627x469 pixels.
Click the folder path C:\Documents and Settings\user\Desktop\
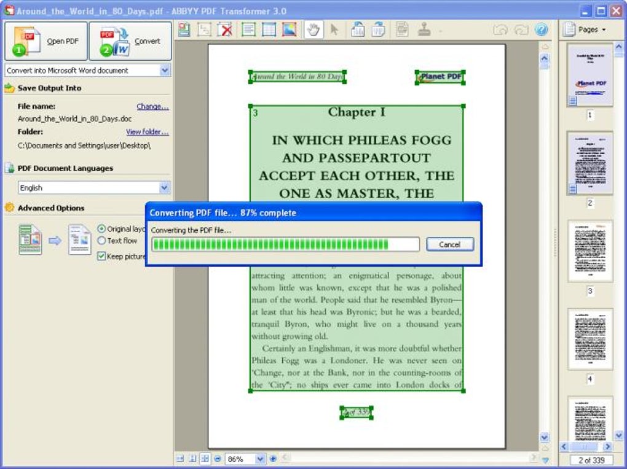tap(84, 145)
